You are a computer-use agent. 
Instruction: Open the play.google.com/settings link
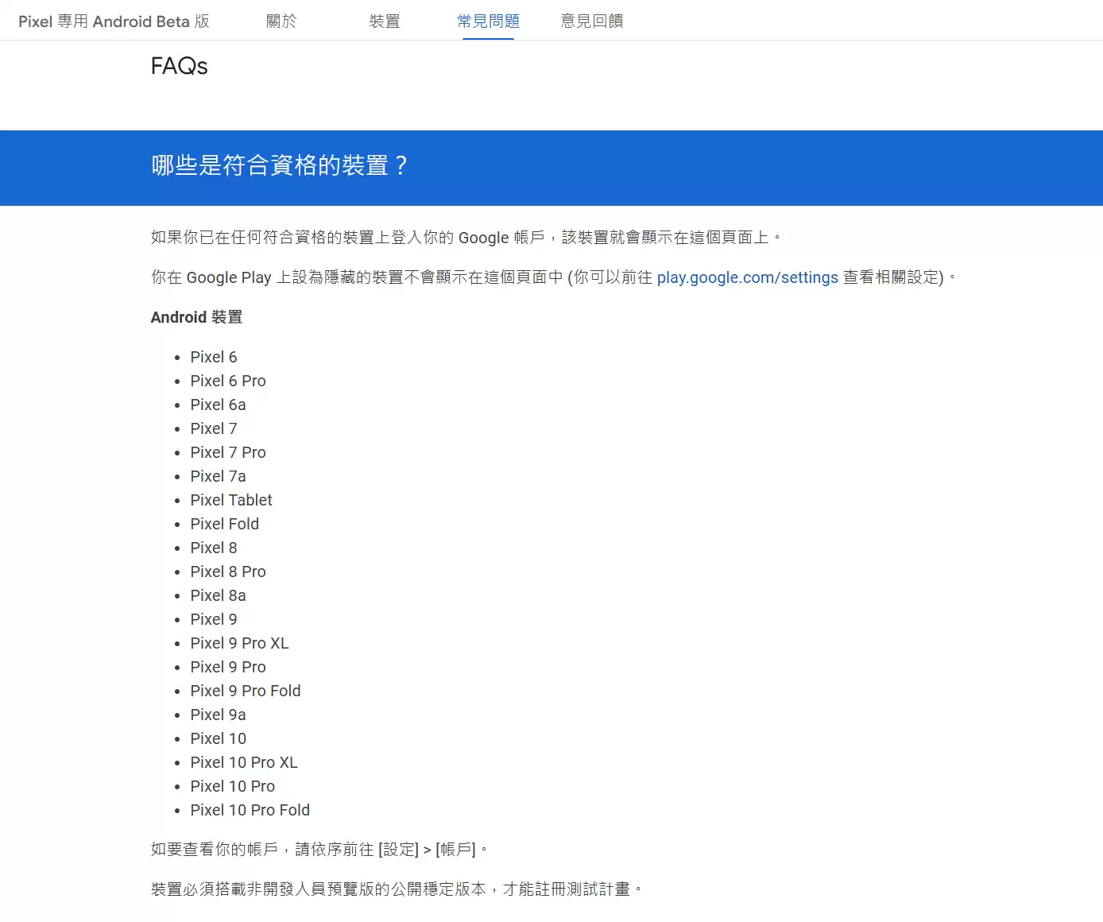[747, 277]
